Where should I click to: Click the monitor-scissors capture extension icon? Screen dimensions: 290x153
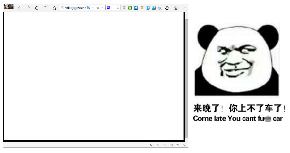pyautogui.click(x=160, y=8)
